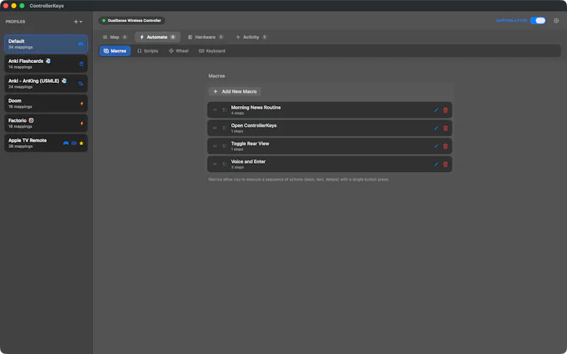Click the mouse icon on Anki Flashcards profile

click(82, 64)
